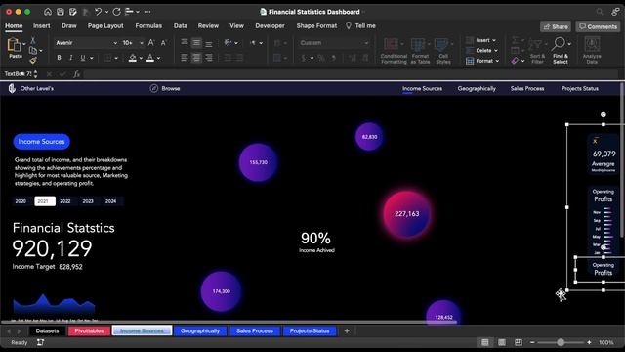
Task: Open the Comments button
Action: click(598, 26)
